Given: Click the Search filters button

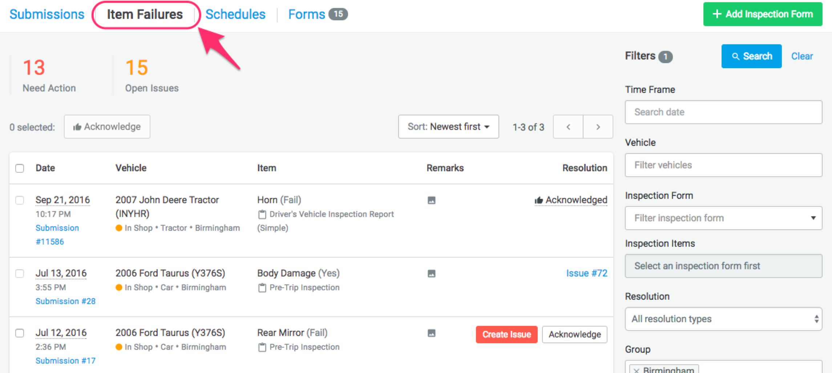Looking at the screenshot, I should (x=751, y=56).
